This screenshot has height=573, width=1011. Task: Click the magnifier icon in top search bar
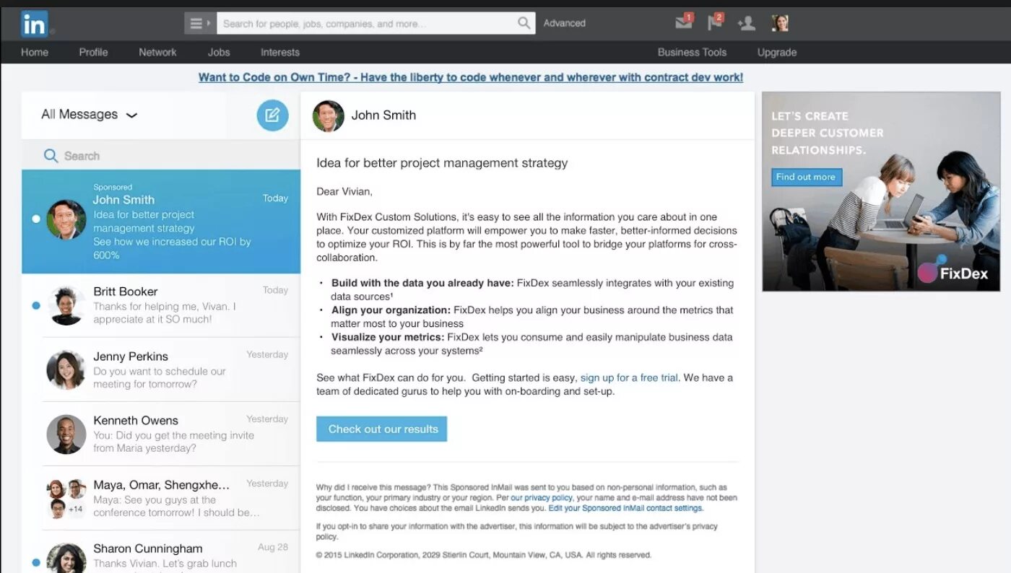[x=524, y=23]
